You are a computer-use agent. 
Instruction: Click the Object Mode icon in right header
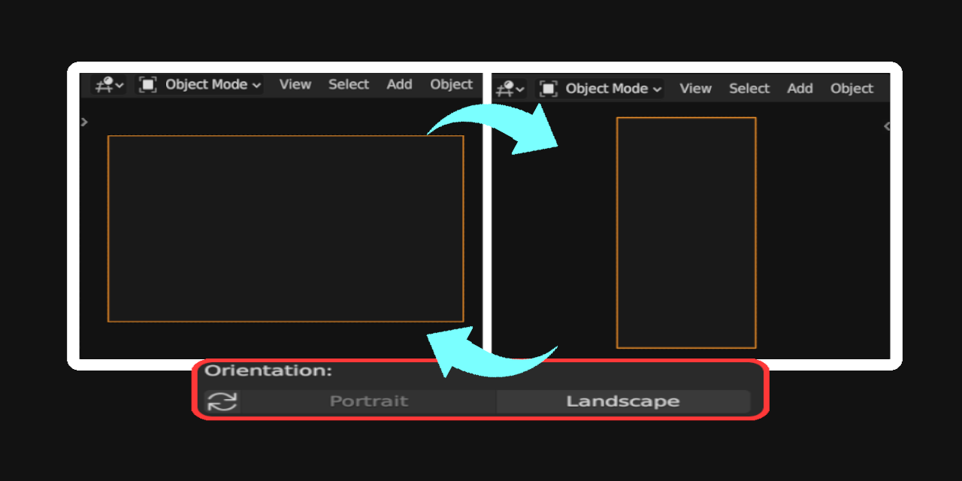pos(548,88)
